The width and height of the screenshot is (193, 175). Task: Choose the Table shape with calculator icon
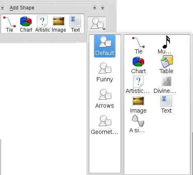click(166, 64)
